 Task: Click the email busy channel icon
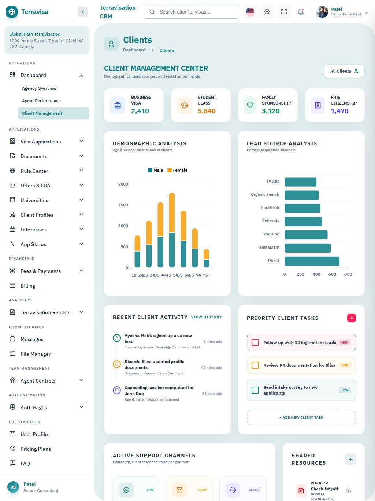(179, 490)
